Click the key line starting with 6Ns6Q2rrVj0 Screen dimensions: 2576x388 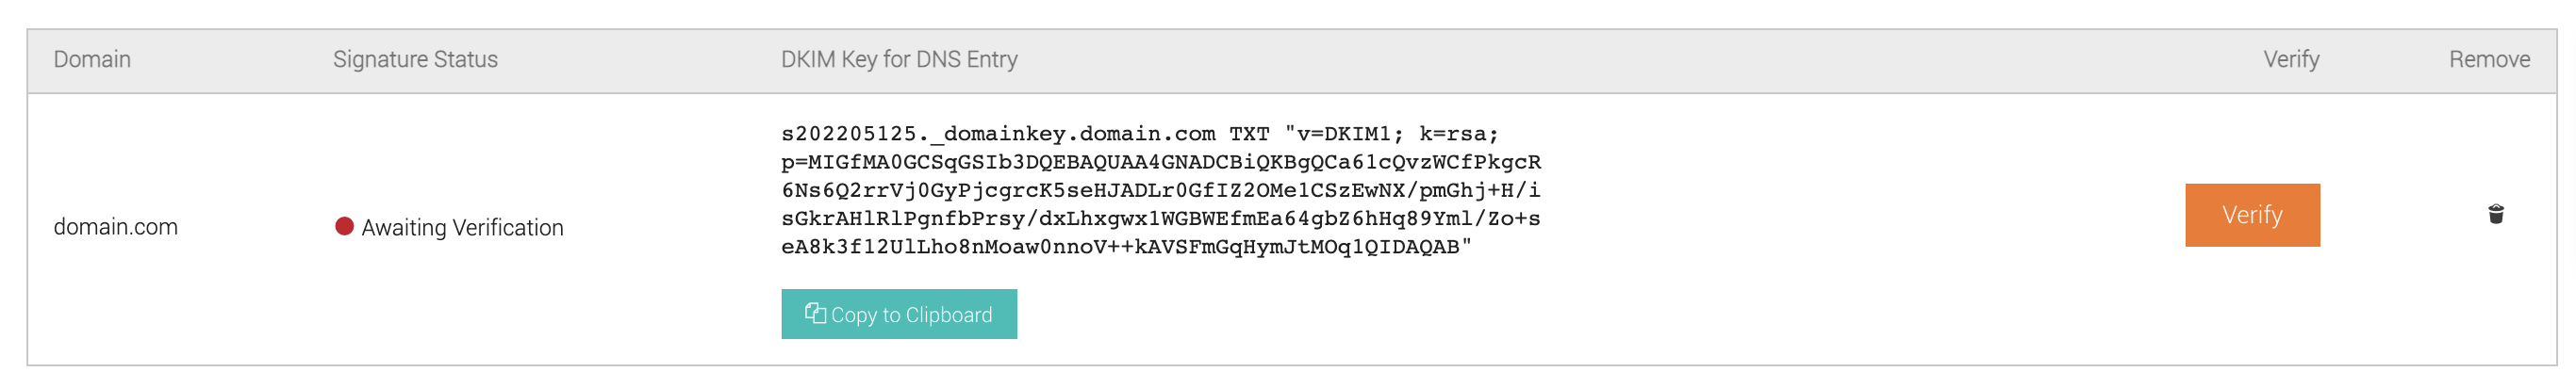1161,190
